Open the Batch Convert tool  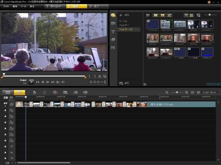tap(65, 93)
